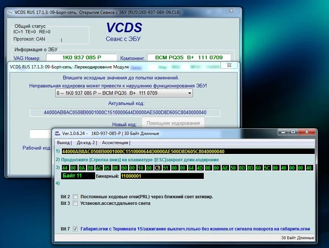The height and width of the screenshot is (248, 329).
Task: Enable Bit 3 high beam assist checkbox
Action: tap(75, 203)
